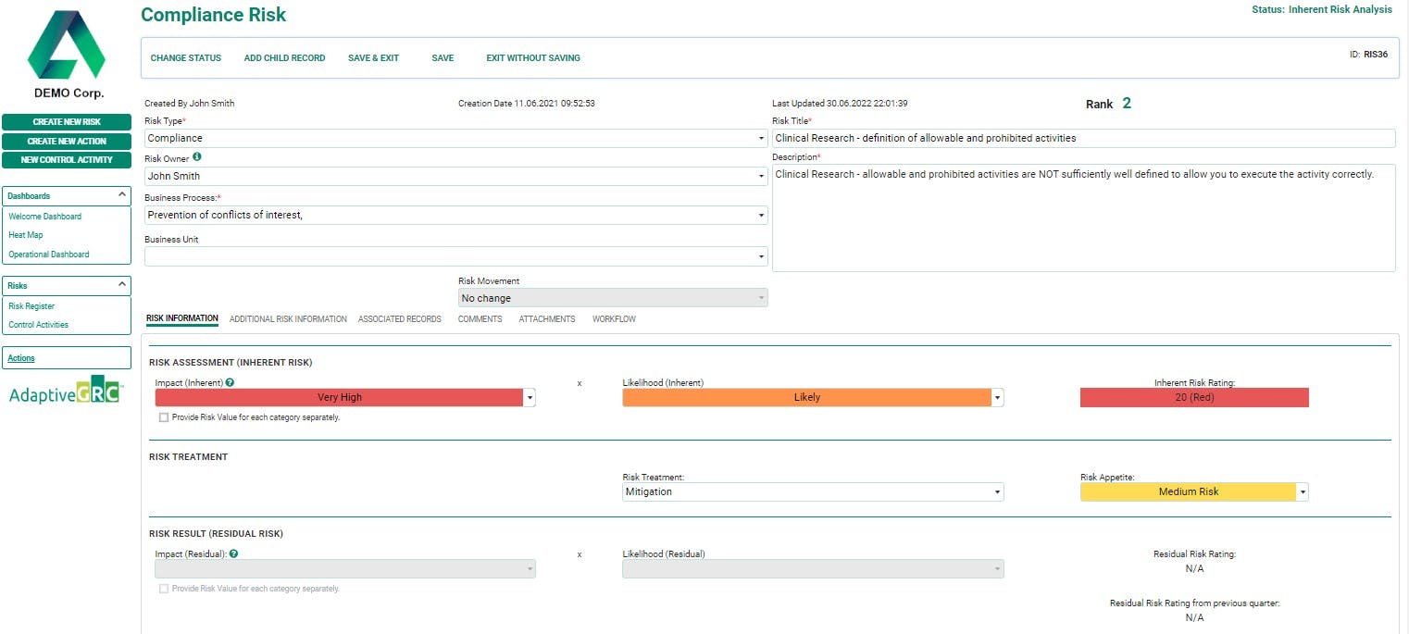Click Create New Risk button
1409x634 pixels.
tap(67, 121)
